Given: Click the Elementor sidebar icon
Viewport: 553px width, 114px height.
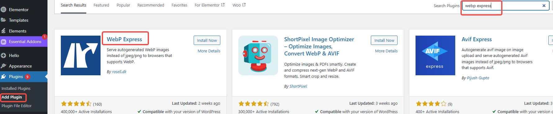Looking at the screenshot, I should pos(3,10).
